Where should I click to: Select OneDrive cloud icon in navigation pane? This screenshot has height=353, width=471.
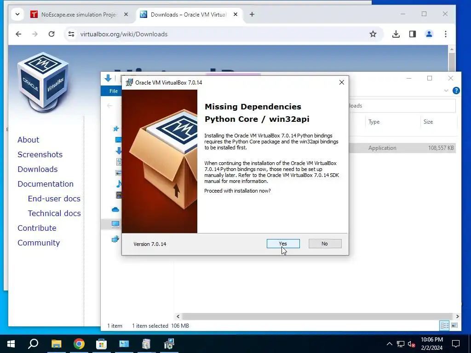click(115, 210)
